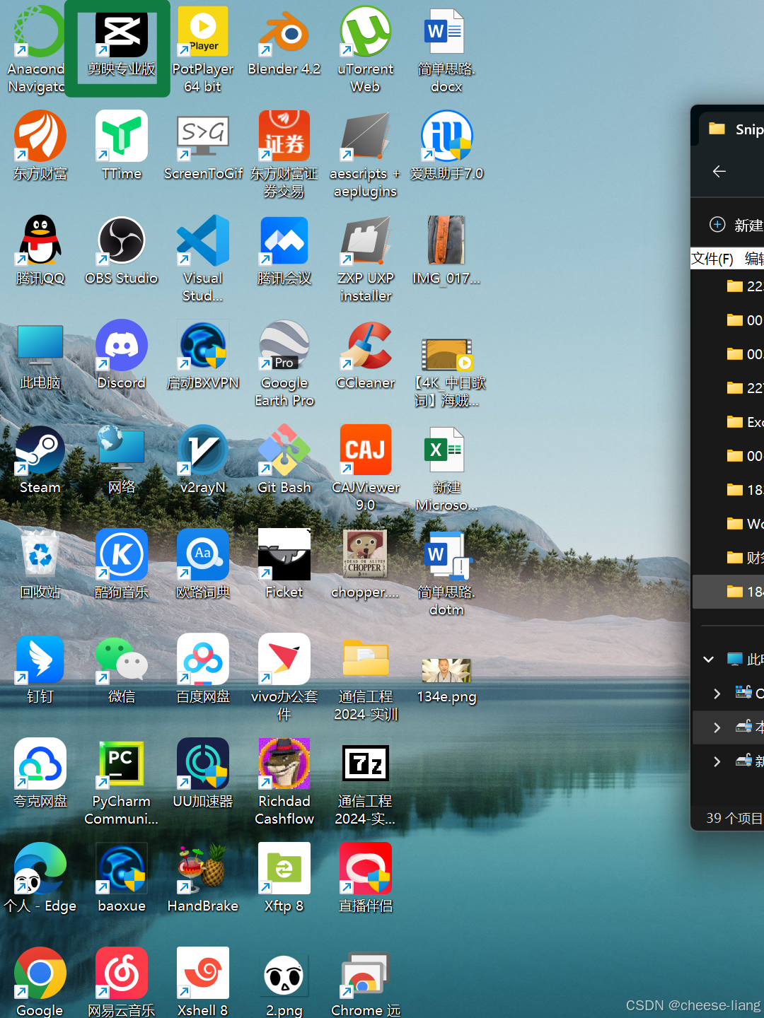
Task: Click the Snip tab title in Explorer
Action: (748, 129)
